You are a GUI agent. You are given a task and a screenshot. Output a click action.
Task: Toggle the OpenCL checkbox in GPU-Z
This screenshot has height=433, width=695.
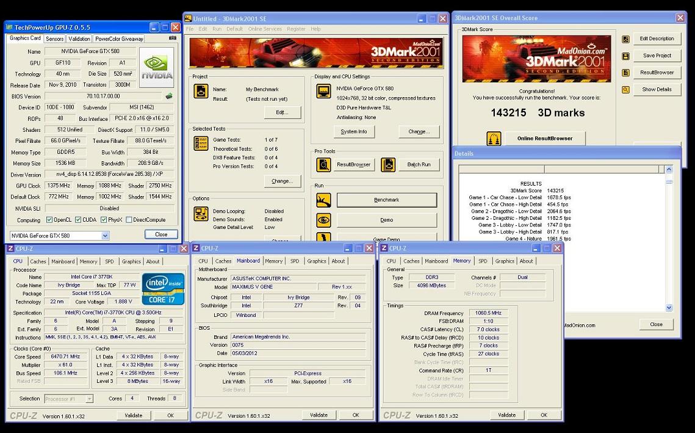49,220
